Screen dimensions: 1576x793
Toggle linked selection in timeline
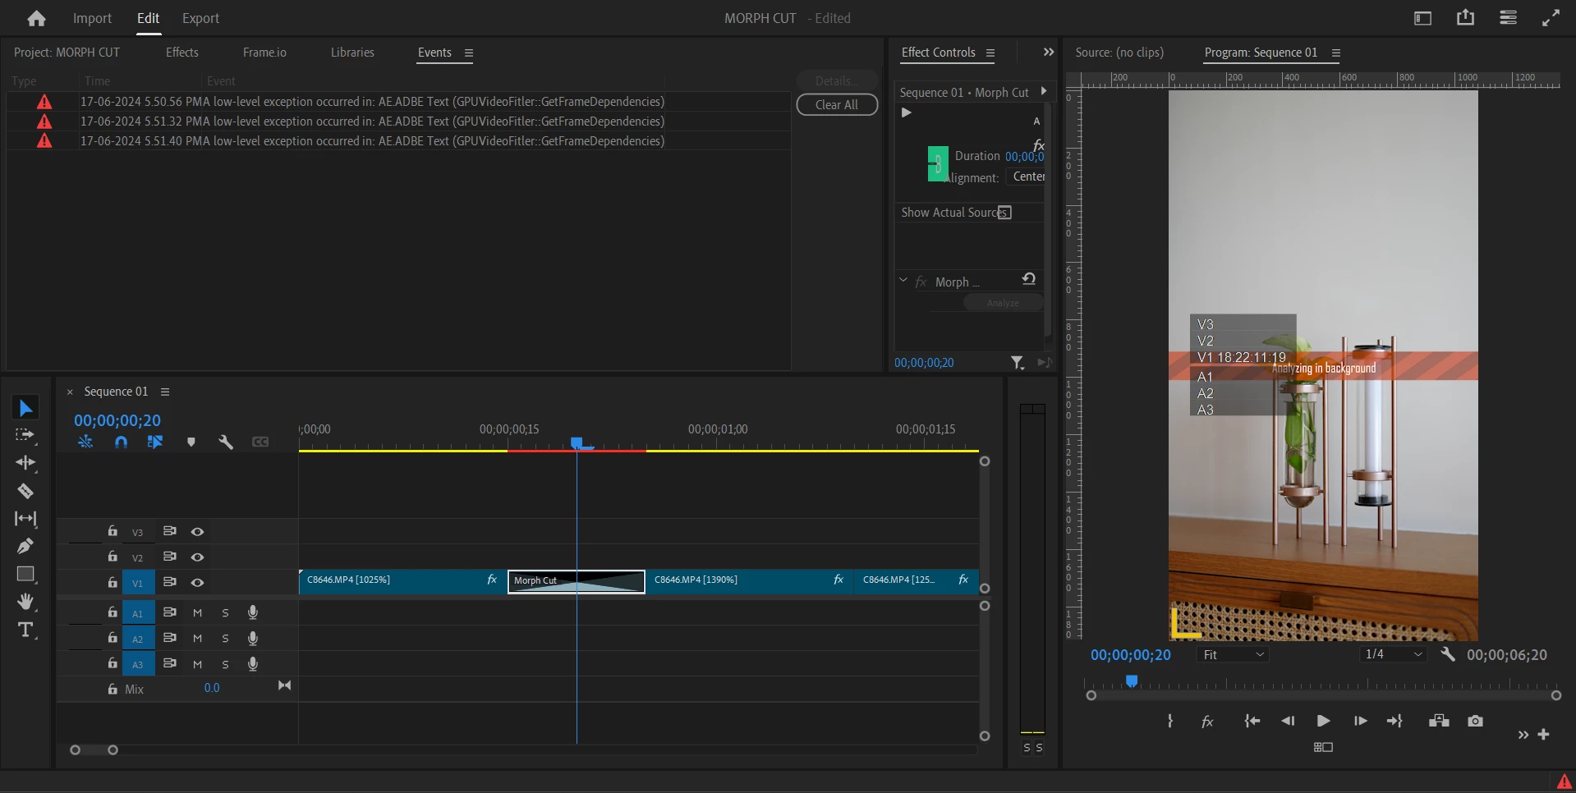pyautogui.click(x=155, y=442)
